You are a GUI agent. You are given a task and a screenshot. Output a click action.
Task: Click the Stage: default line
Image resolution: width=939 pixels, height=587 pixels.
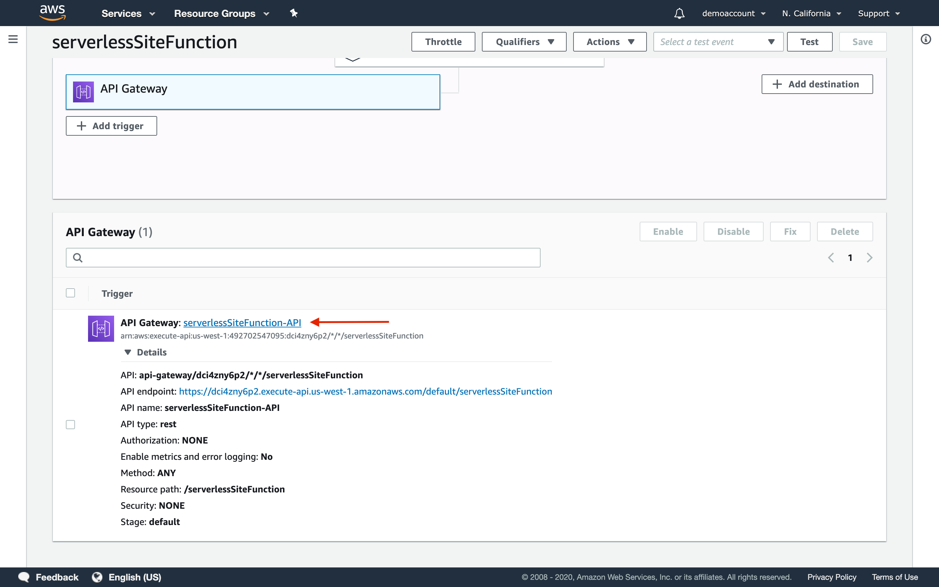(150, 522)
